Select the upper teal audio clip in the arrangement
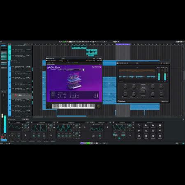The width and height of the screenshot is (185, 185). pos(79,47)
